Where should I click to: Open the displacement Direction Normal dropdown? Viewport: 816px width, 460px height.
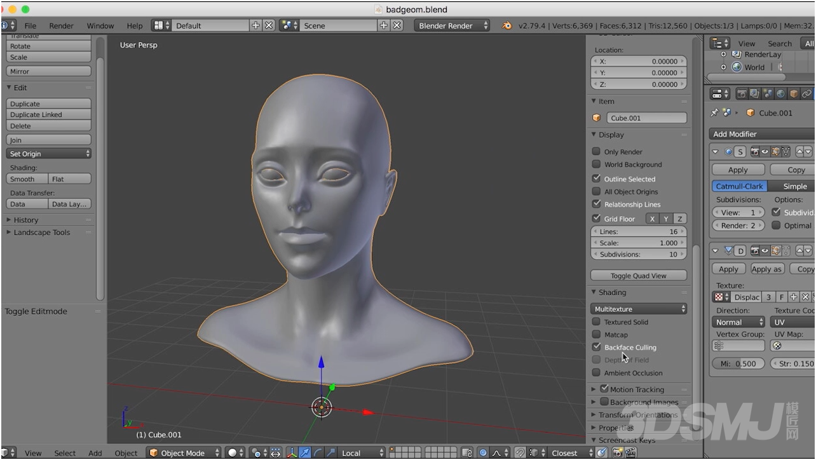[x=738, y=322]
